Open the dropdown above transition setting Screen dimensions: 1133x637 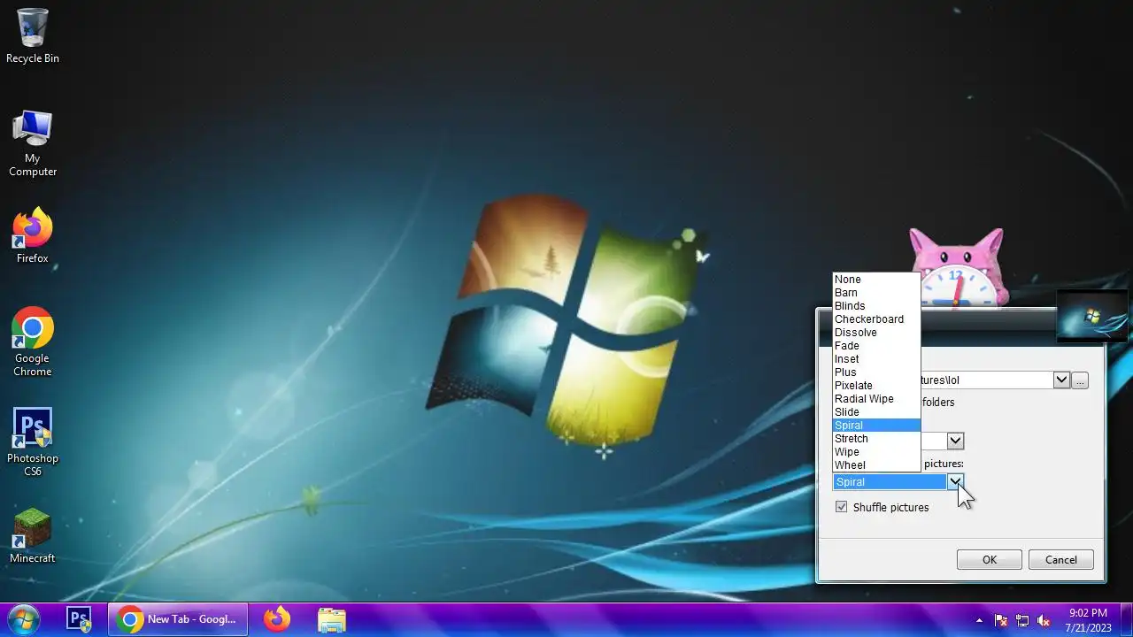(955, 441)
